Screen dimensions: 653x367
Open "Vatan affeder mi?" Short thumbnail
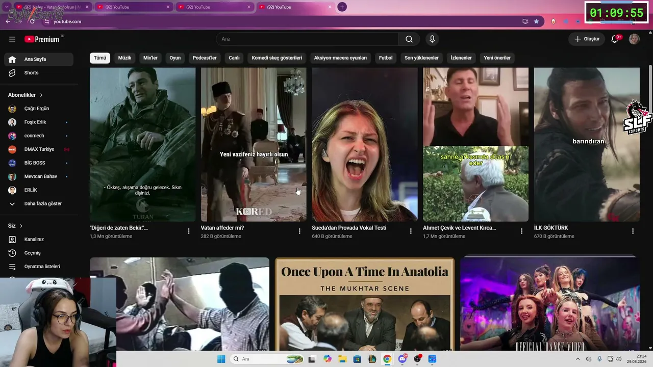click(x=254, y=145)
